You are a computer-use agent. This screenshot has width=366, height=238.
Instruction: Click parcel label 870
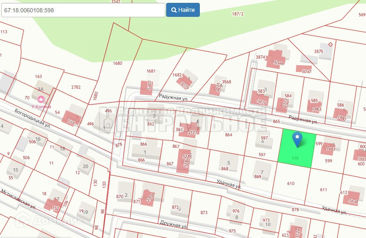(x=119, y=197)
